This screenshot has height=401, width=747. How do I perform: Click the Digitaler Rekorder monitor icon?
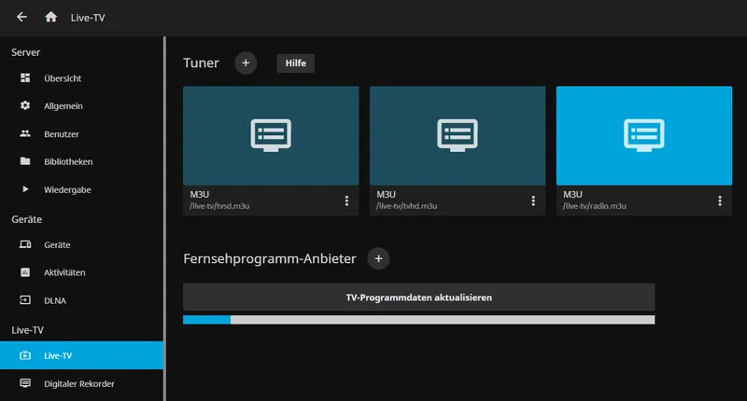click(x=25, y=383)
